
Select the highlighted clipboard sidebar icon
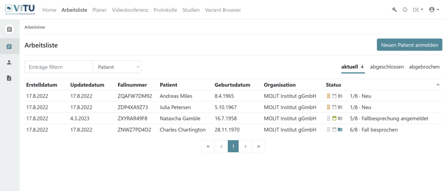[9, 46]
